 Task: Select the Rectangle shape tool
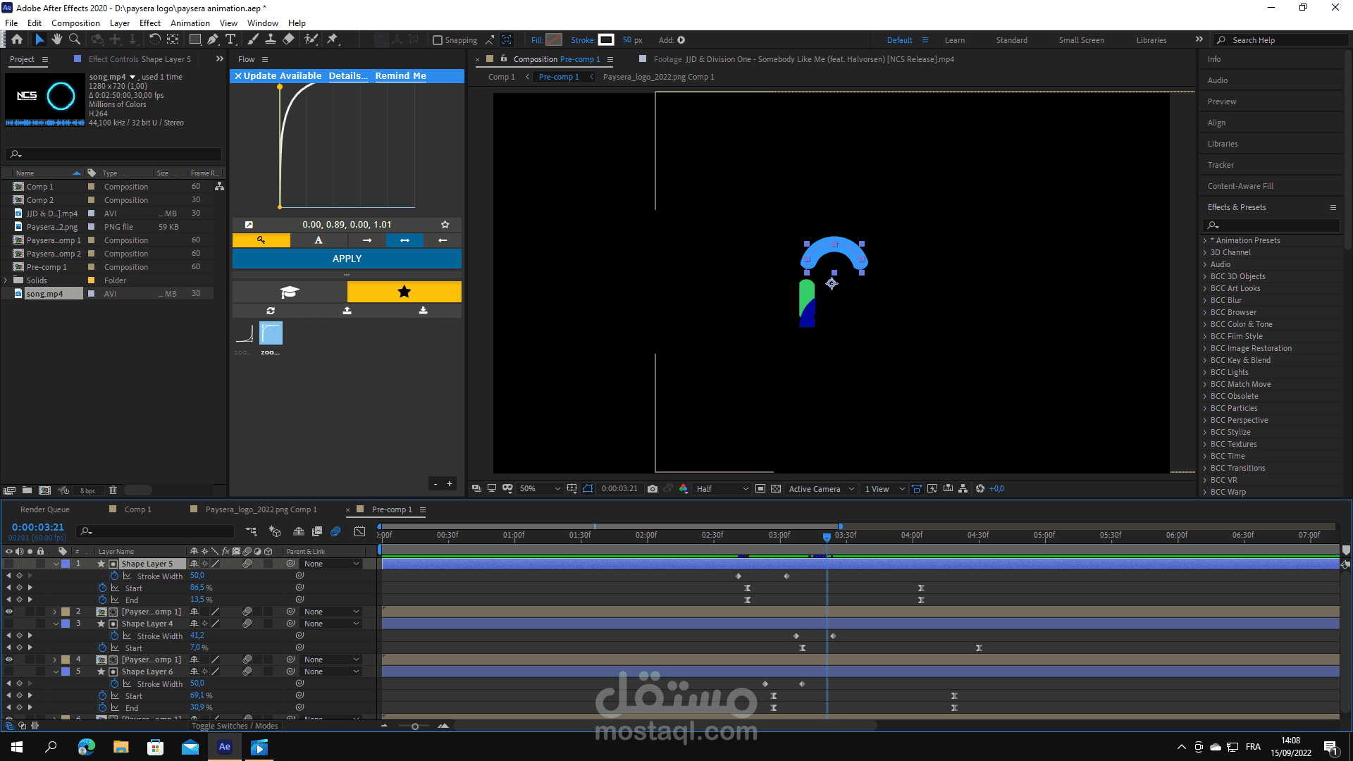point(195,39)
